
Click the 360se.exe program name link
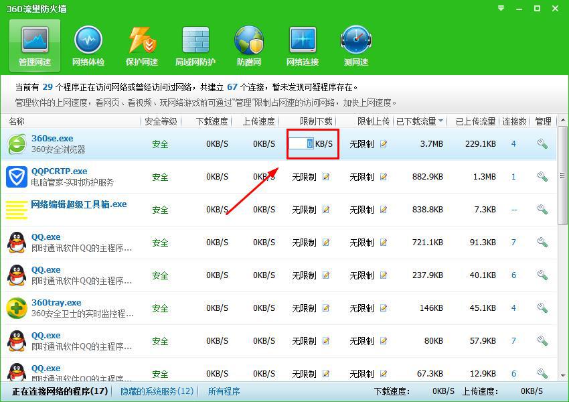tap(52, 138)
